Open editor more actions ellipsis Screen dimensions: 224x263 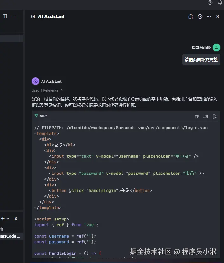click(14, 16)
